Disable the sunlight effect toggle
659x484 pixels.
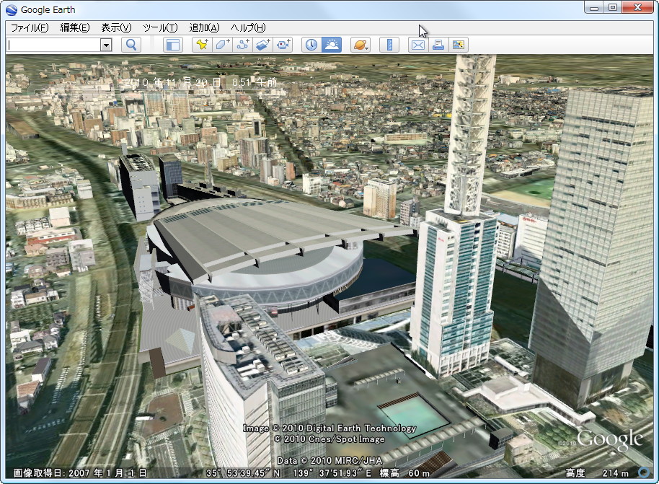tap(330, 44)
